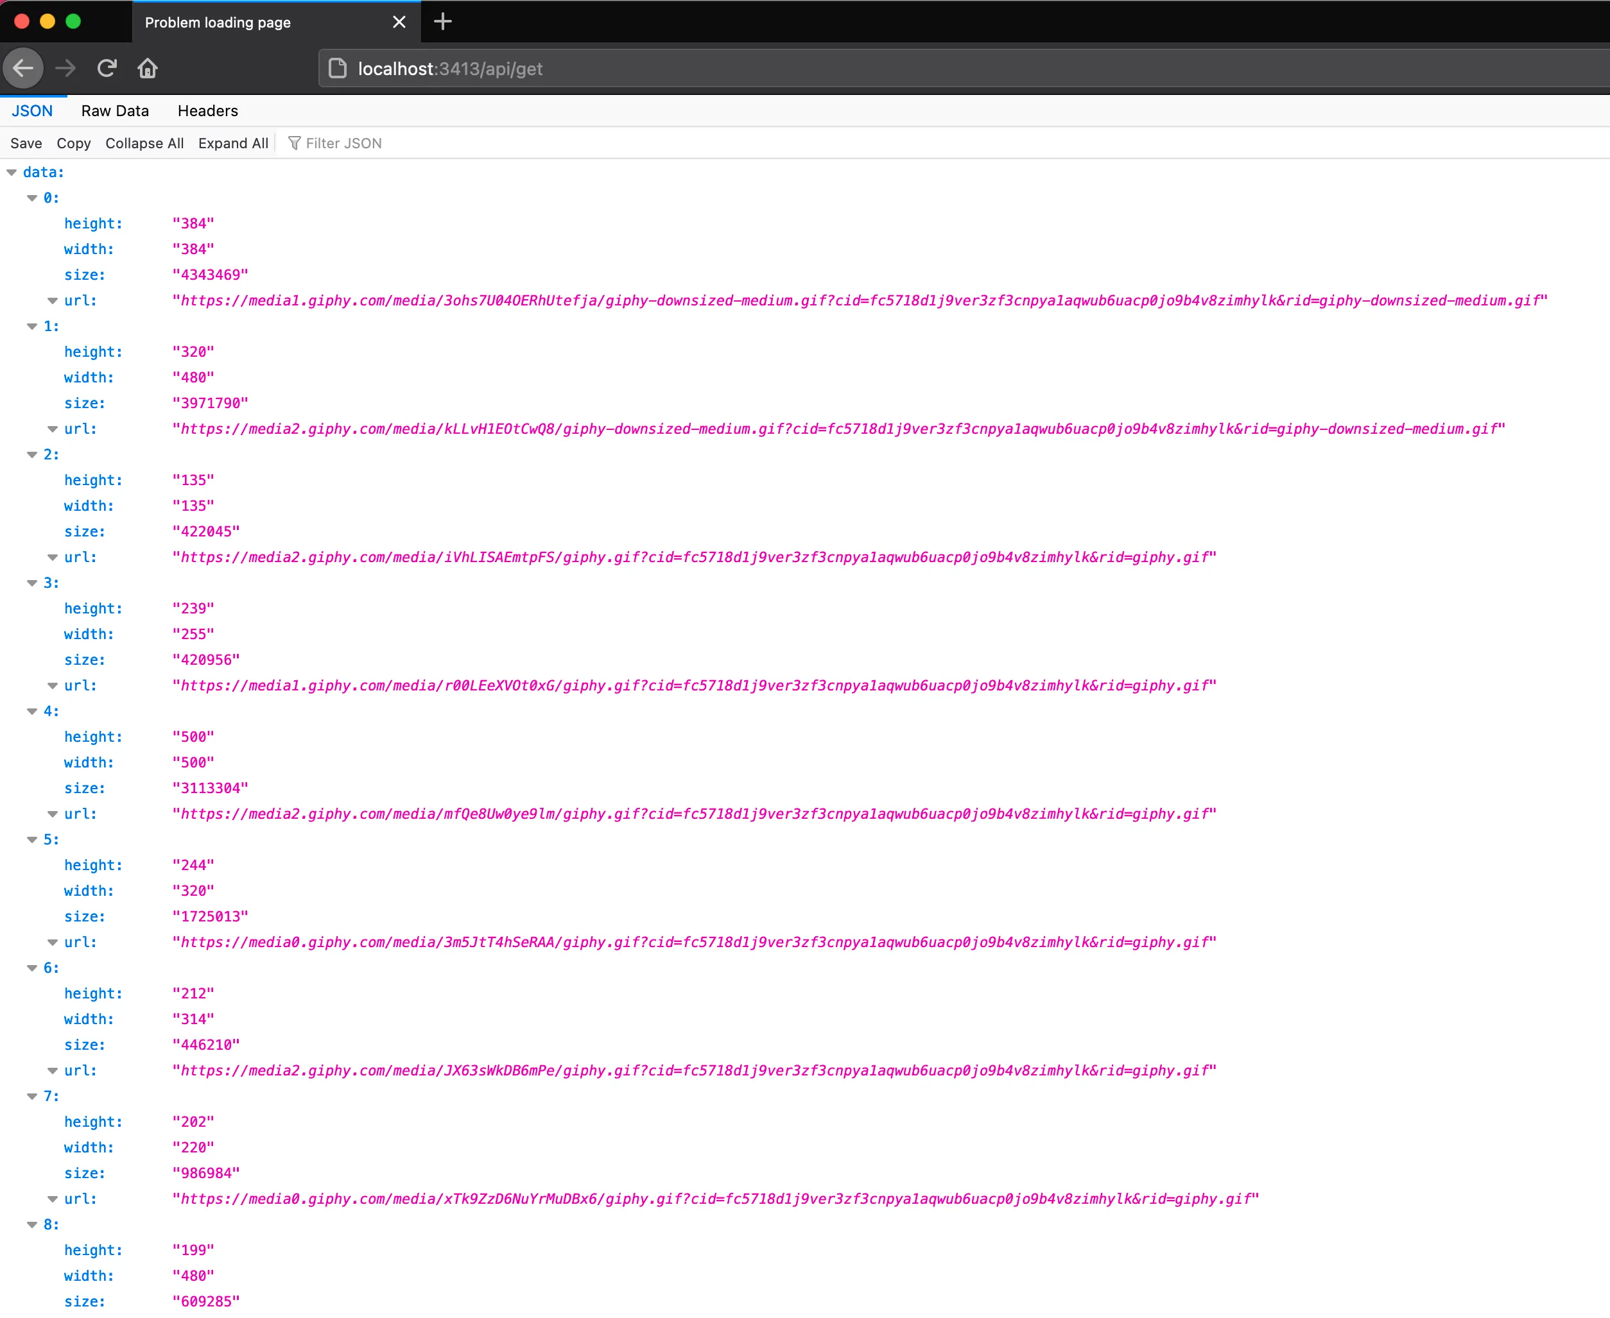The image size is (1610, 1318).
Task: Go back using the browser back arrow
Action: [x=24, y=68]
